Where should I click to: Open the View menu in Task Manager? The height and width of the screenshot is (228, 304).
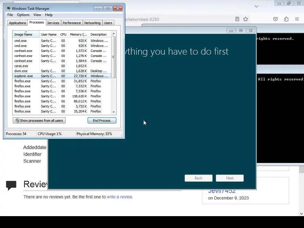[37, 15]
